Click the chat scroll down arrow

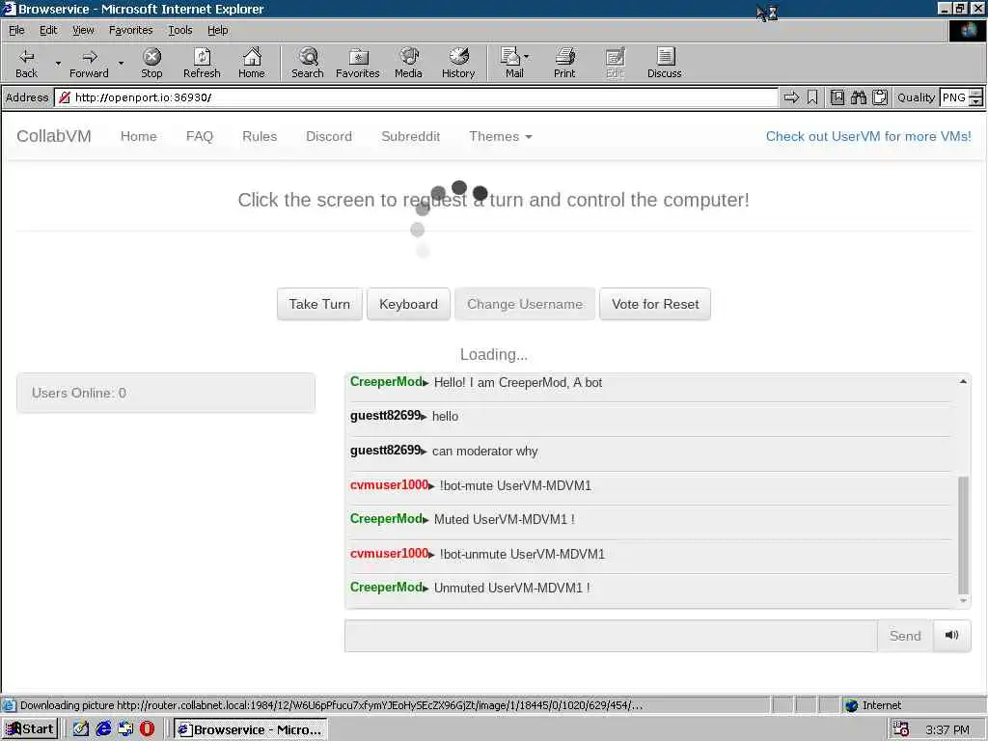pyautogui.click(x=963, y=600)
